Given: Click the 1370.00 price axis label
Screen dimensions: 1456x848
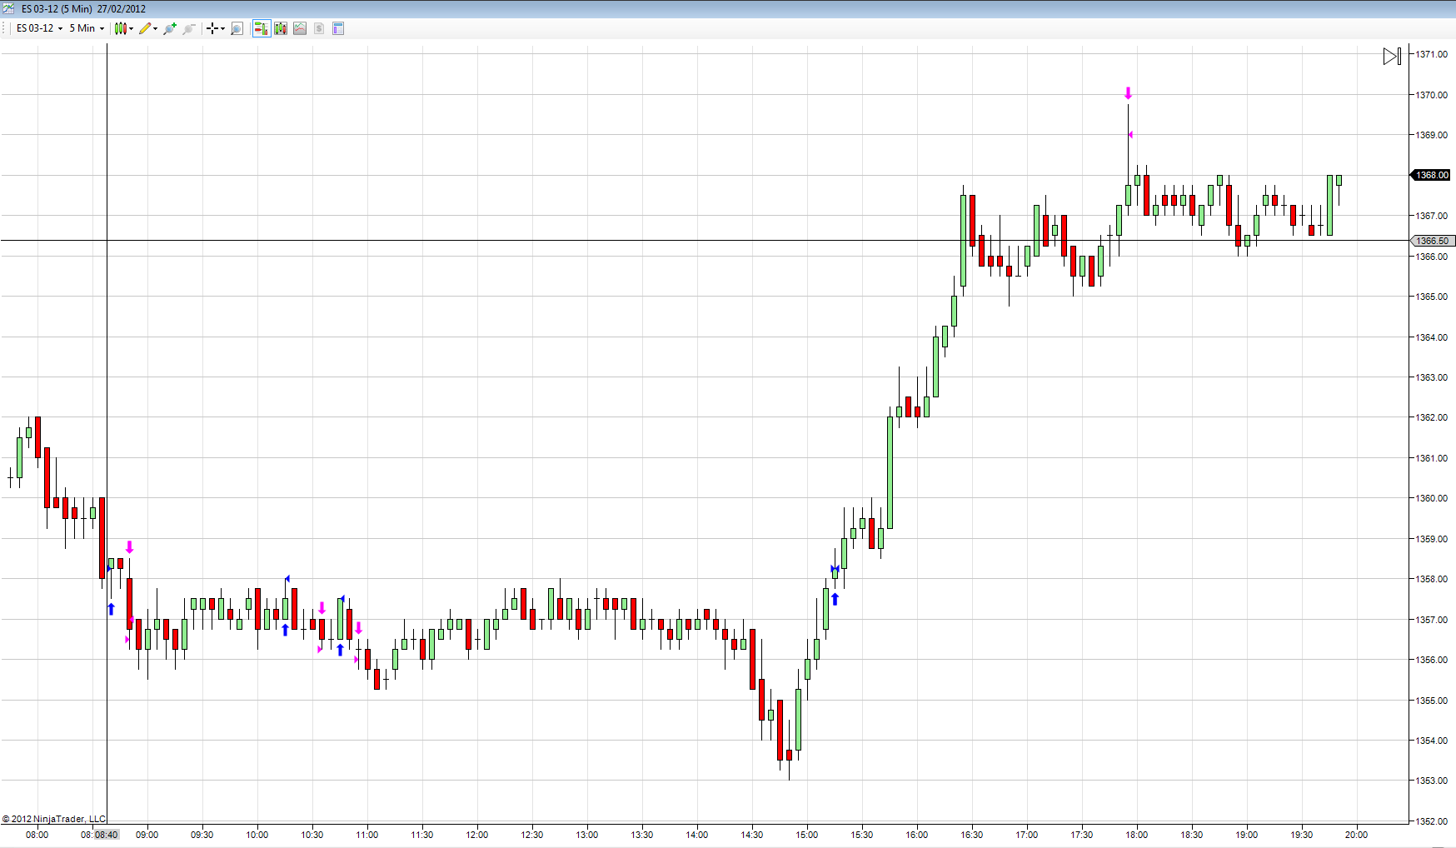Looking at the screenshot, I should tap(1432, 95).
